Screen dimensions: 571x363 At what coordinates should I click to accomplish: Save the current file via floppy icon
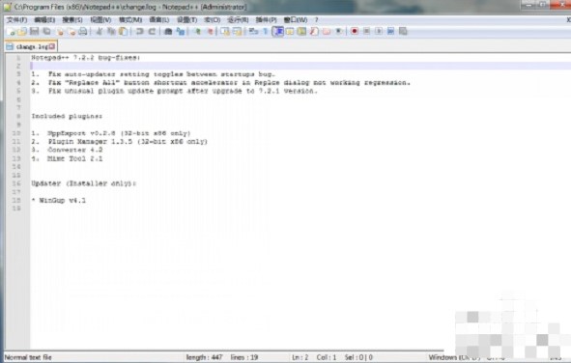click(34, 31)
